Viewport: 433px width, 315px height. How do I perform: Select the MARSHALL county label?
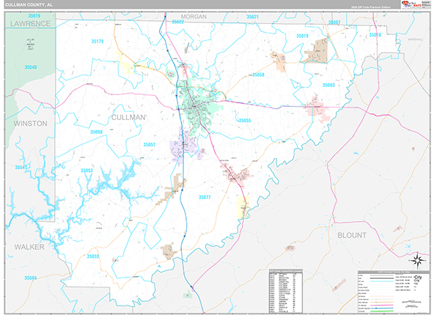tap(416, 40)
